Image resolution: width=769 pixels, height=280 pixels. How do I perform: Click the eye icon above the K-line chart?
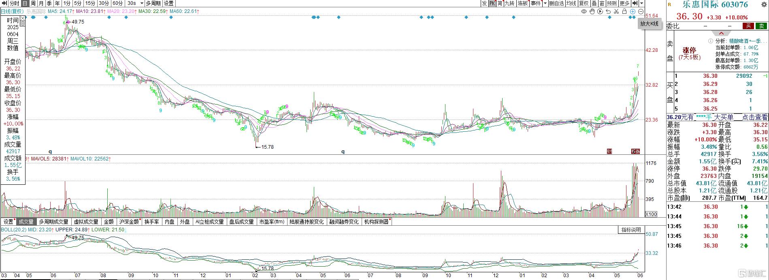[584, 11]
